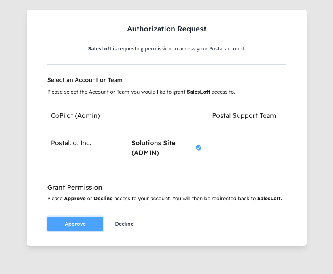Image resolution: width=333 pixels, height=274 pixels.
Task: Click the divider line above Grant Permission
Action: [167, 172]
